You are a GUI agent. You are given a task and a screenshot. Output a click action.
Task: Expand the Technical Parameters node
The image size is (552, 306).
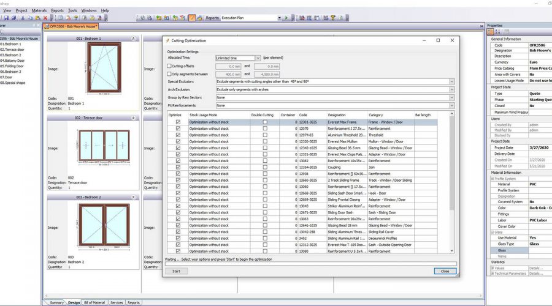492,274
